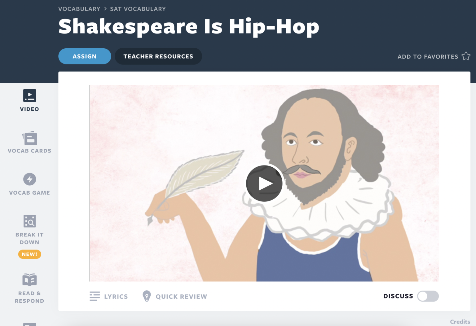Select the Video section icon

[x=29, y=95]
